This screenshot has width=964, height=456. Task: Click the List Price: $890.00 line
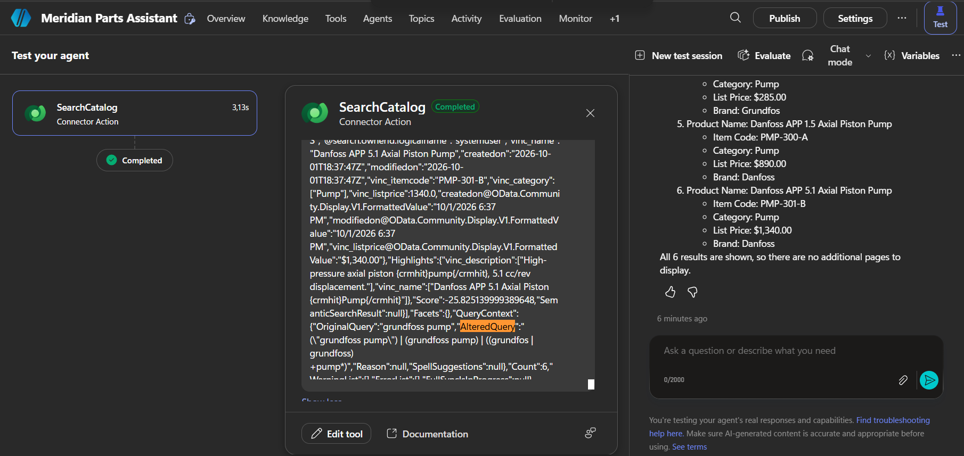point(749,164)
